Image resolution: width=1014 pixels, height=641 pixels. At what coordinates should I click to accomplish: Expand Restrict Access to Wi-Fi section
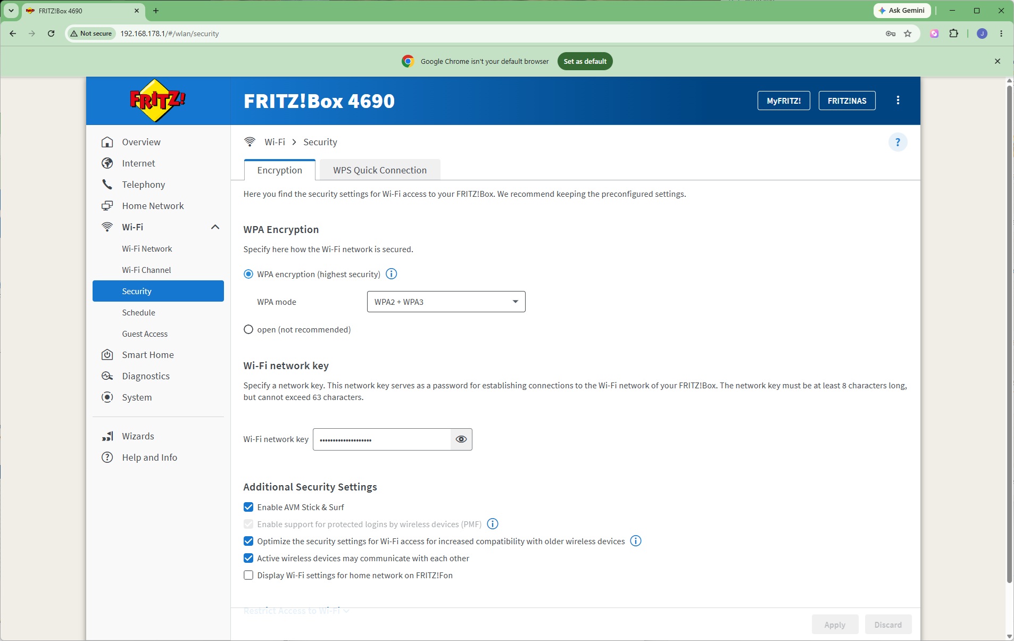pyautogui.click(x=296, y=611)
